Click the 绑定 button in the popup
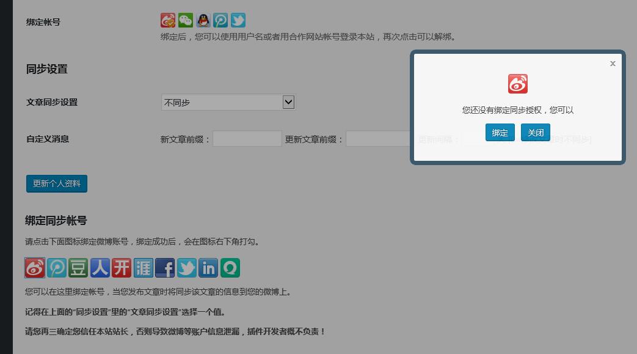Image resolution: width=637 pixels, height=354 pixels. coord(500,133)
